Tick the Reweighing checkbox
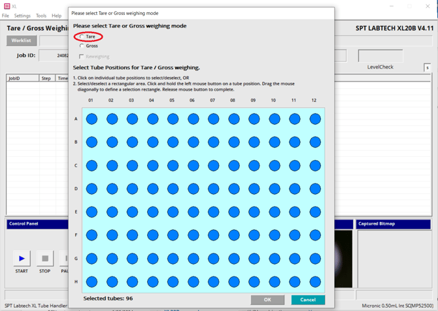 pyautogui.click(x=82, y=57)
